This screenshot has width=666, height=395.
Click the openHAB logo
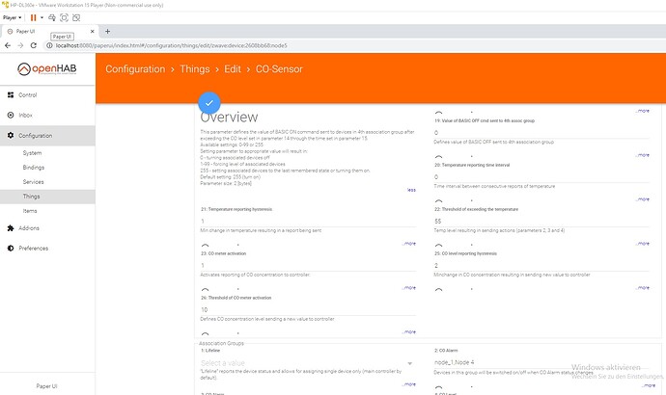point(47,69)
